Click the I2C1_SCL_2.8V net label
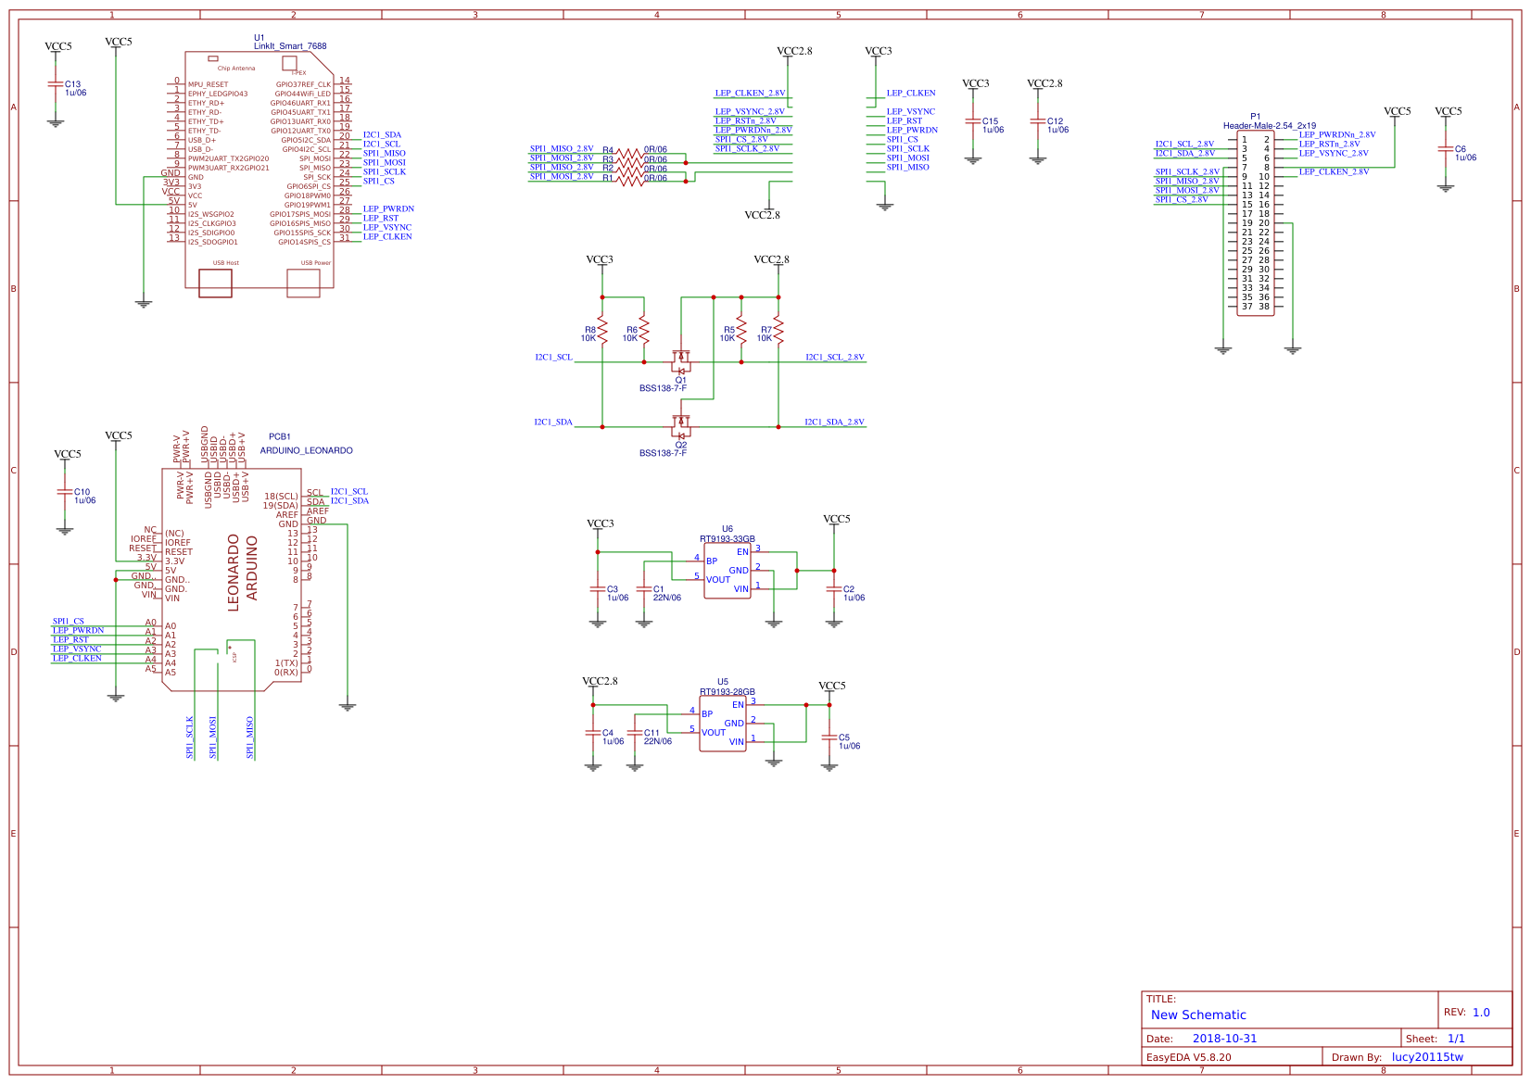 point(834,355)
